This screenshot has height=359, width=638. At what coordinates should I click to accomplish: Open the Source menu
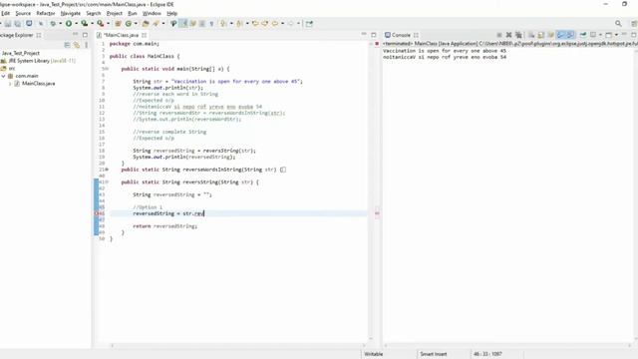(x=23, y=13)
